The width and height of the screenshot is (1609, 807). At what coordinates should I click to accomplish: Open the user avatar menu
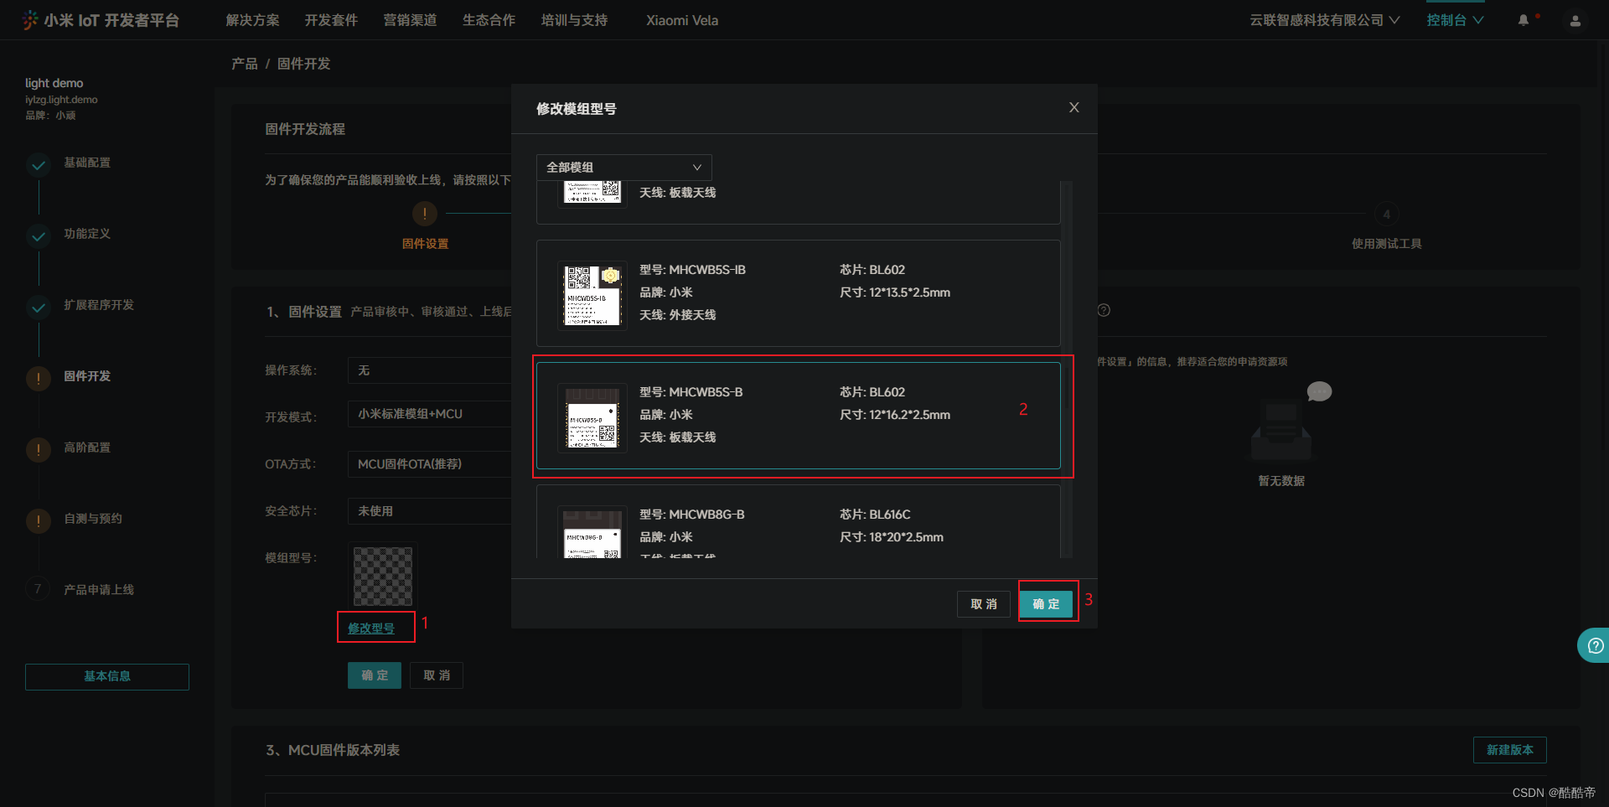1575,21
